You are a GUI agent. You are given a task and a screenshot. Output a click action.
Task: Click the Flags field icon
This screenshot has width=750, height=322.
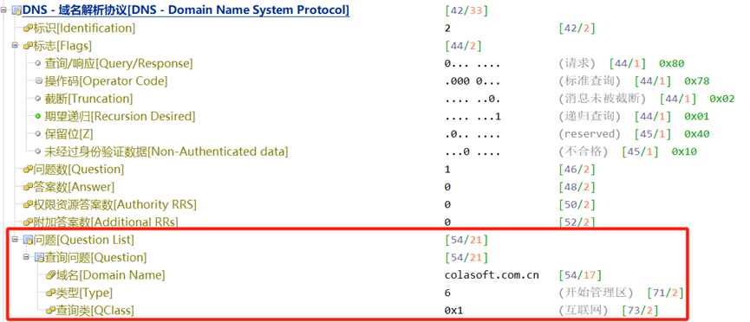tap(28, 47)
